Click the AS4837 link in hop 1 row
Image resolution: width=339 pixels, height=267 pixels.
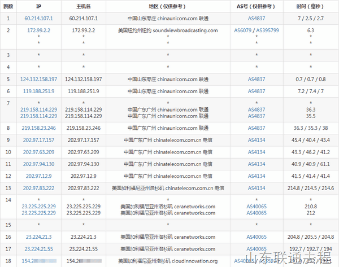(257, 19)
